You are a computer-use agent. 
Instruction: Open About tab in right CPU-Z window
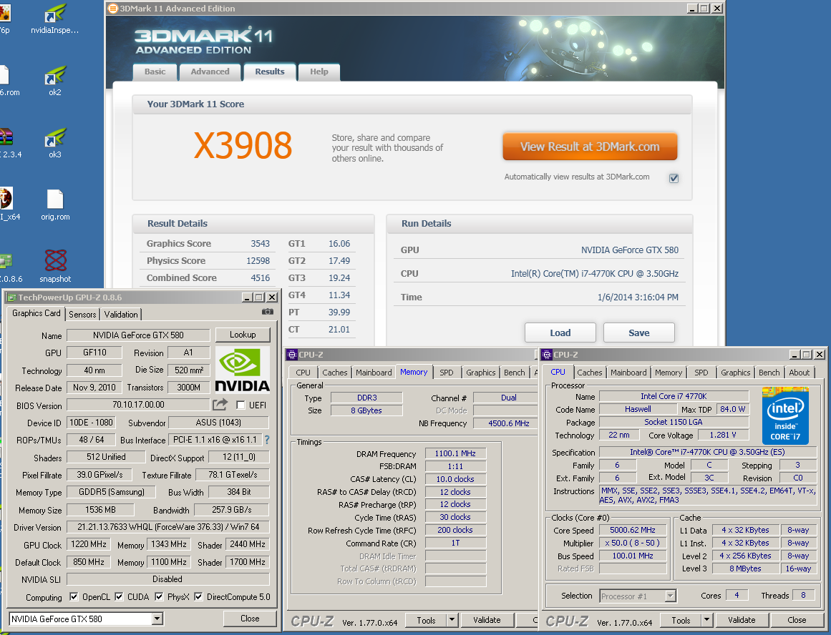800,373
